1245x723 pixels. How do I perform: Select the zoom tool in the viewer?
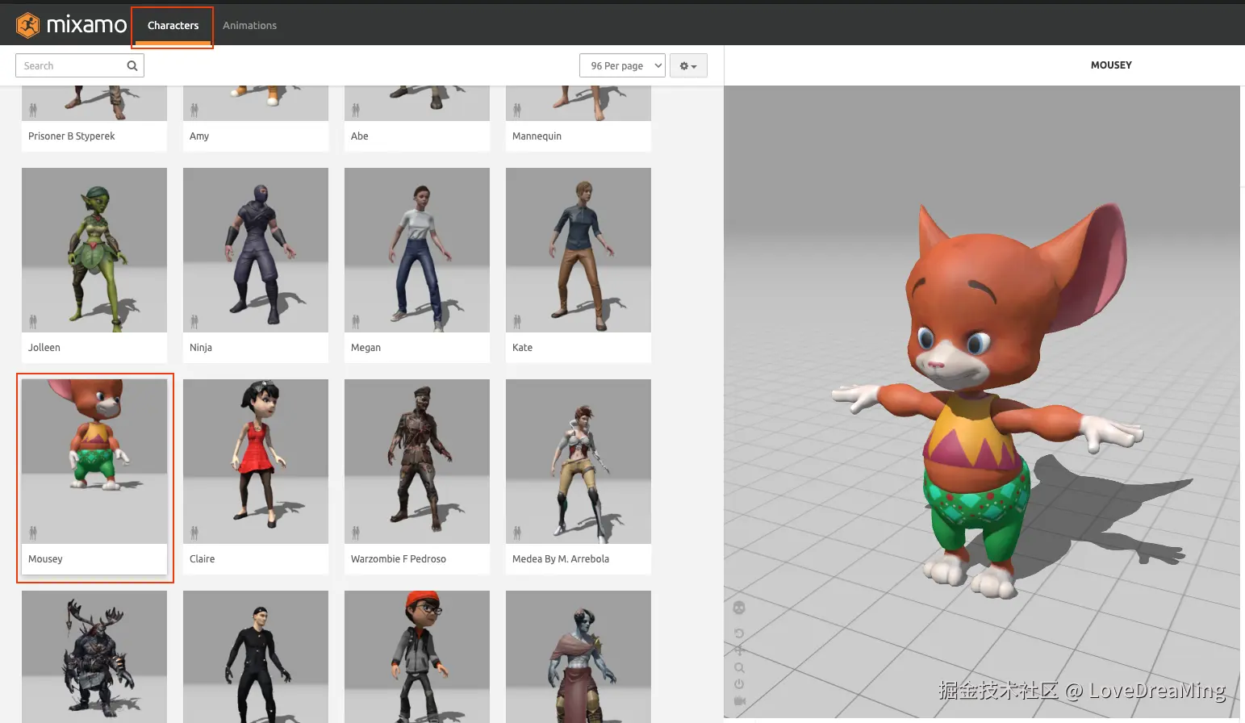[x=739, y=667]
